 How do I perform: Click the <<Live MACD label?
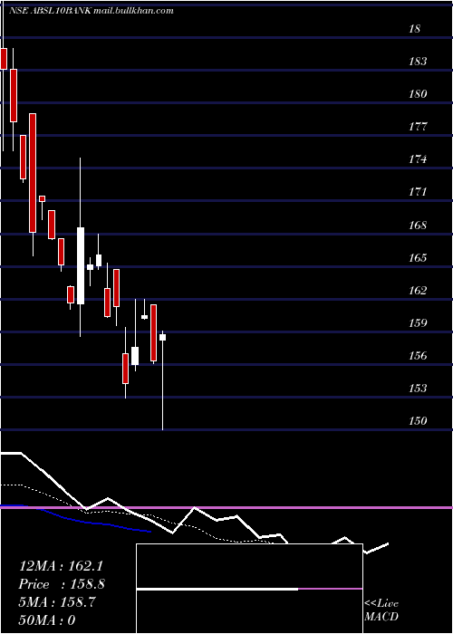[381, 610]
